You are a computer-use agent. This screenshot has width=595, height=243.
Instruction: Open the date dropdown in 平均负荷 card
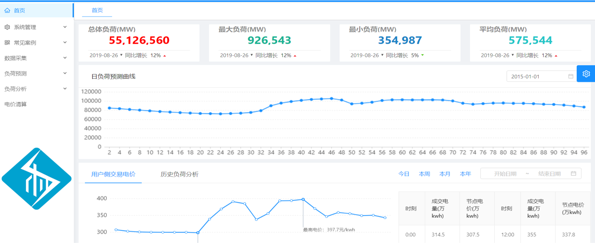(513, 55)
